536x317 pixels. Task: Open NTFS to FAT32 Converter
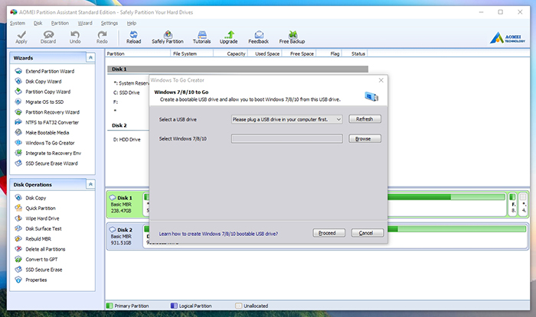(x=52, y=122)
